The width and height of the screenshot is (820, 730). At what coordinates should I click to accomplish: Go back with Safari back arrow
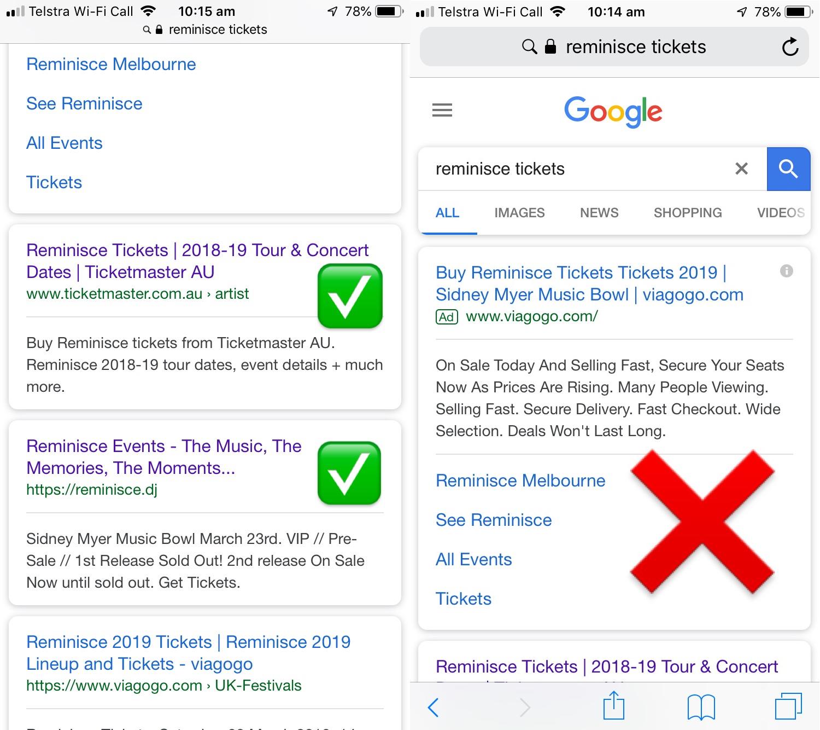point(434,707)
